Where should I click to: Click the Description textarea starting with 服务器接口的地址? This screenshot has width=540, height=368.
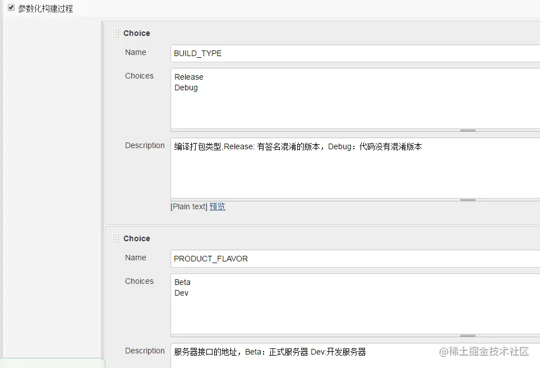click(355, 356)
